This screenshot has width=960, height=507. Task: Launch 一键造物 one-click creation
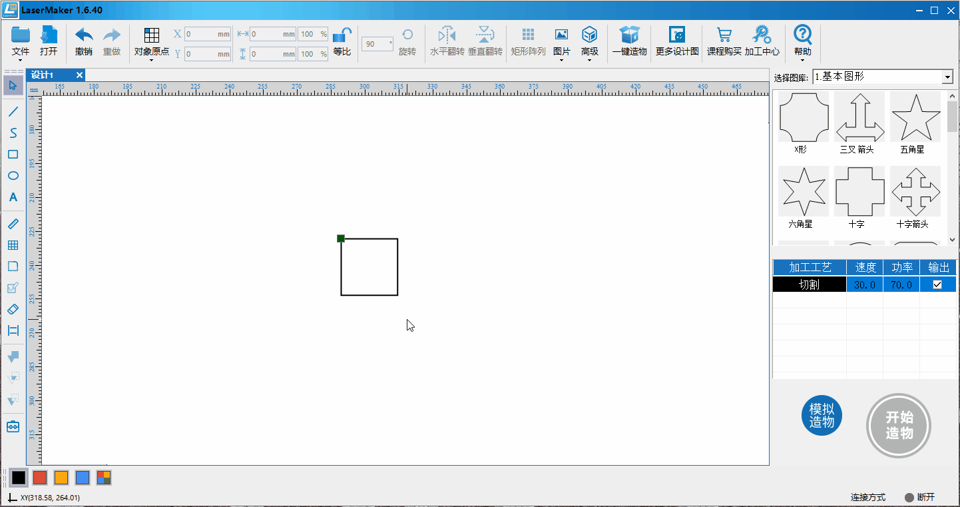629,35
